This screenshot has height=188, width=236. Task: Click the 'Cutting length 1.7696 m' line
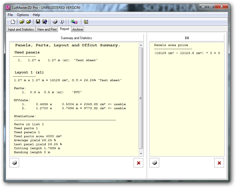[x=37, y=148]
